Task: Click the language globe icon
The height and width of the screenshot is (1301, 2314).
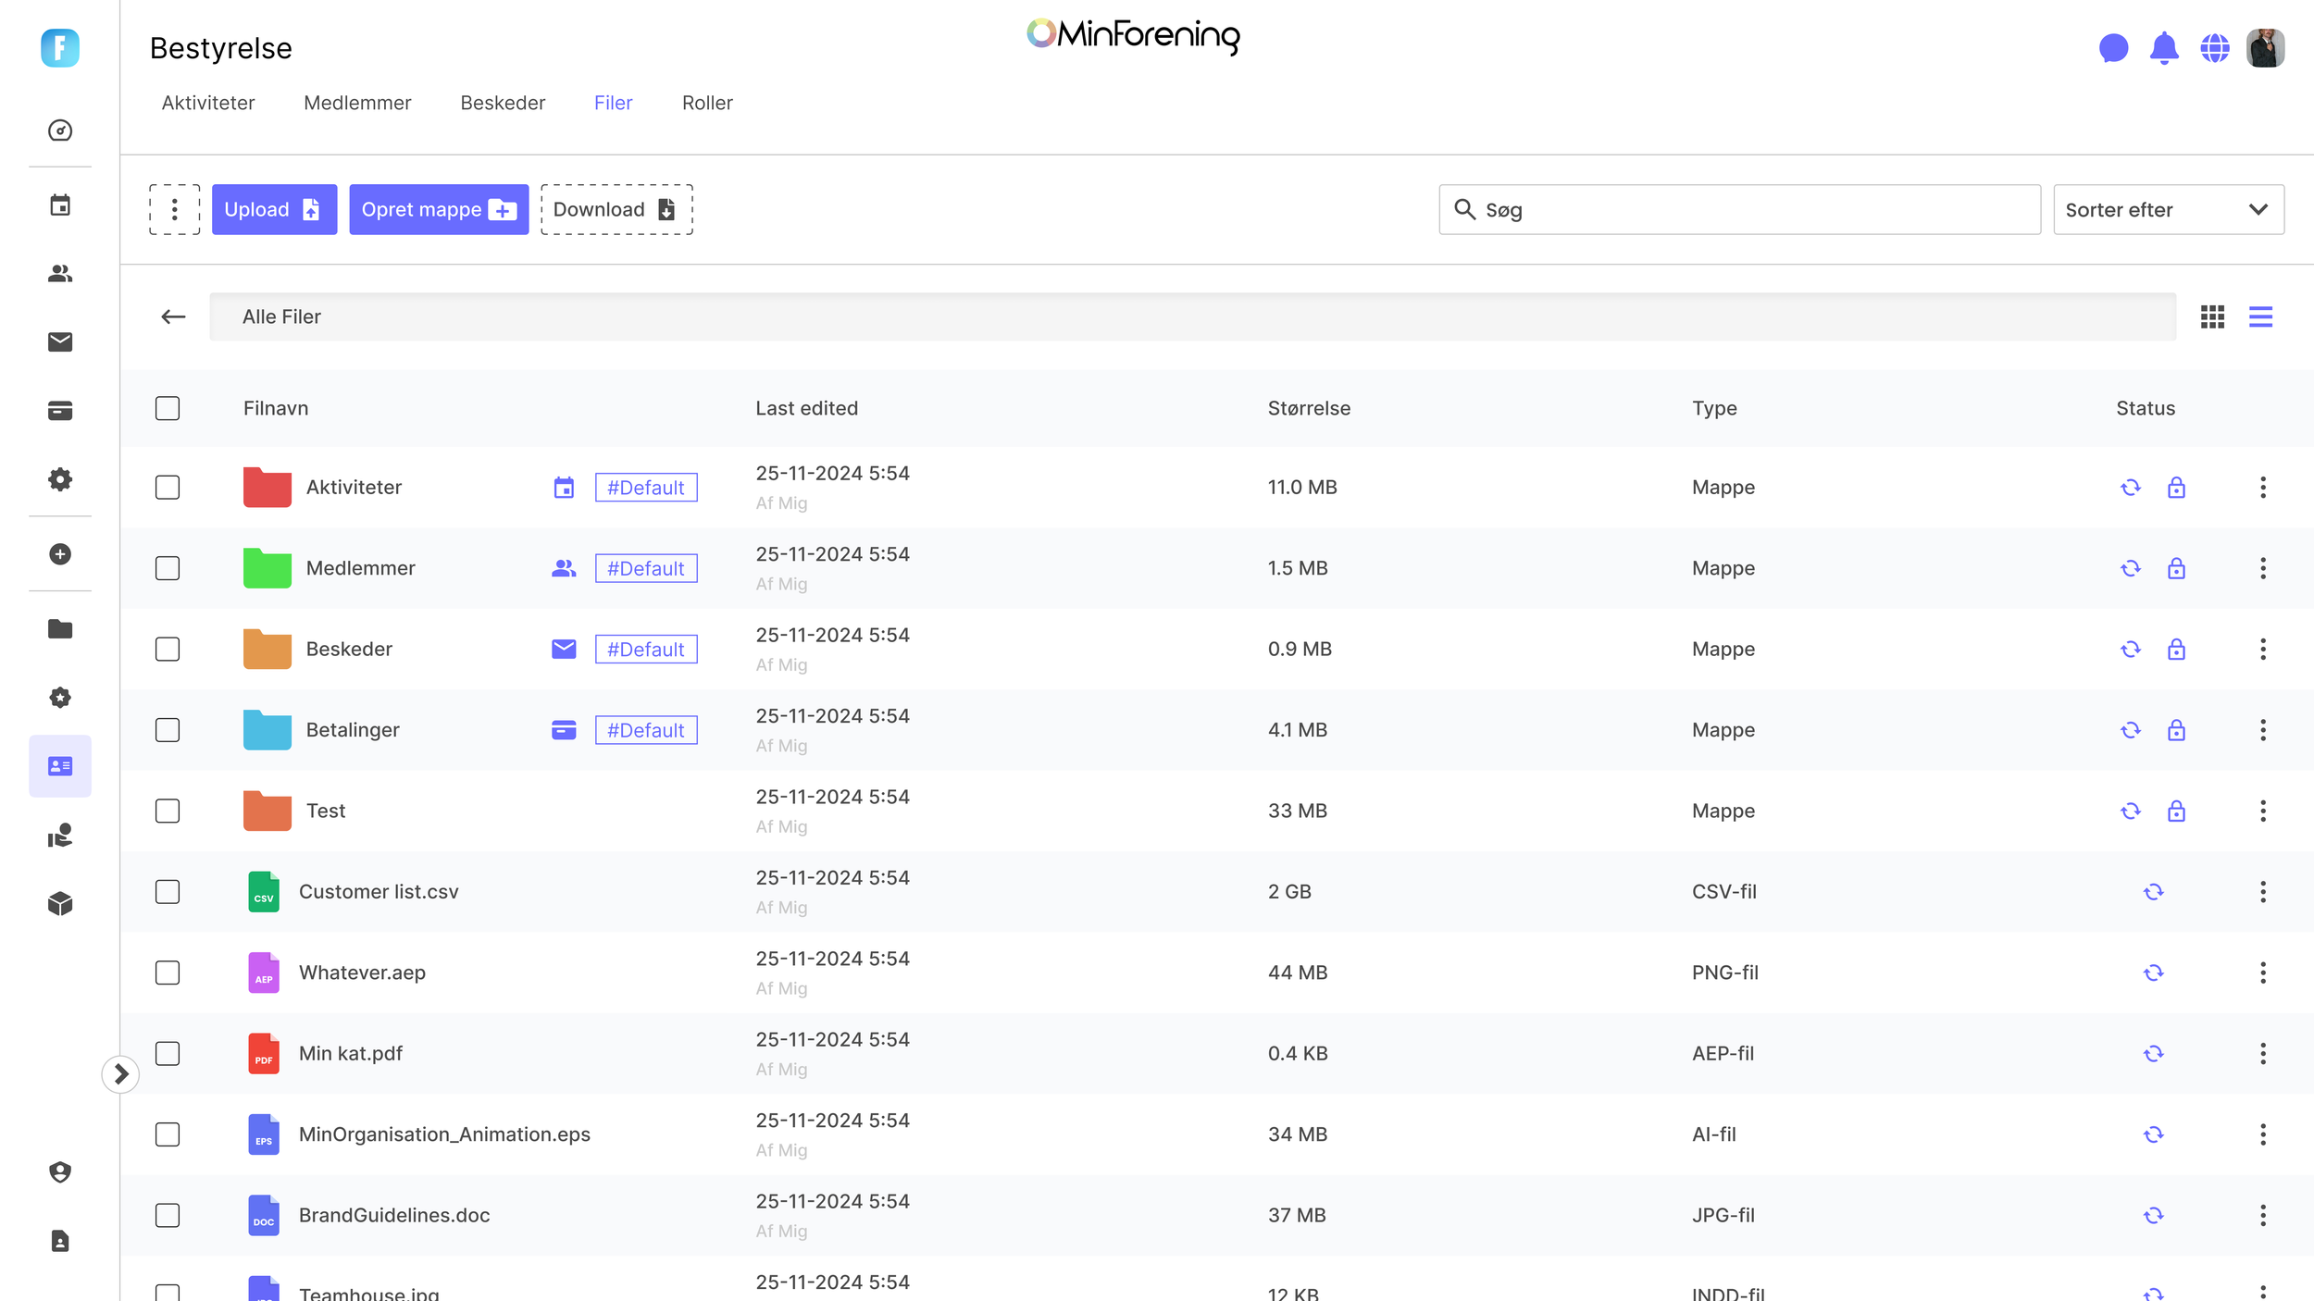Action: coord(2215,48)
